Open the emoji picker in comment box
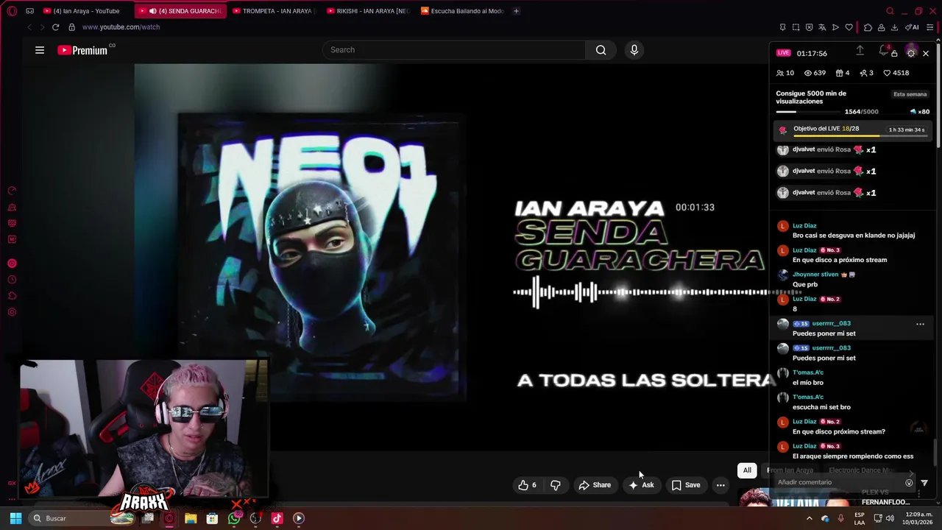 pyautogui.click(x=909, y=483)
